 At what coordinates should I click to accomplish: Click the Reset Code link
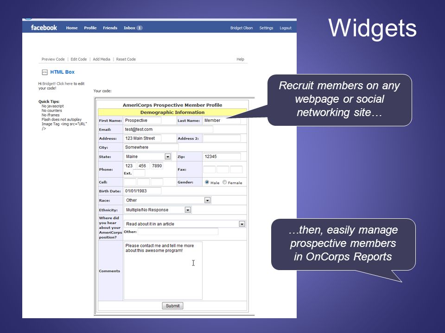pos(126,59)
